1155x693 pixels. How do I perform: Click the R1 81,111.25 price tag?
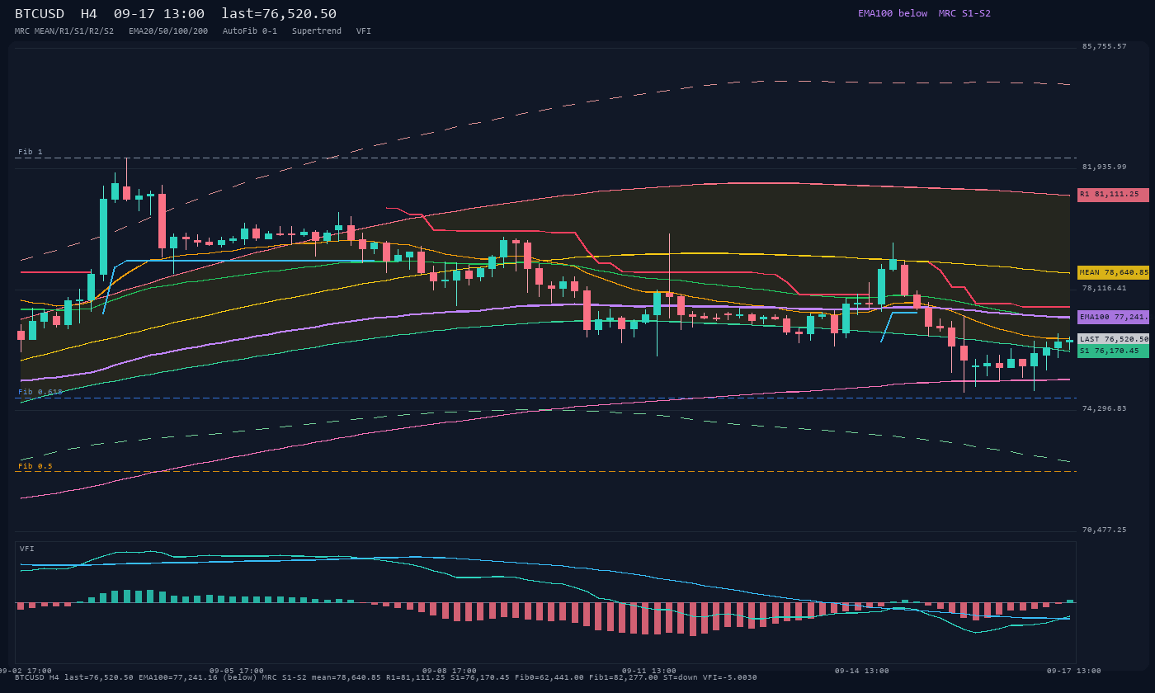coord(1113,195)
